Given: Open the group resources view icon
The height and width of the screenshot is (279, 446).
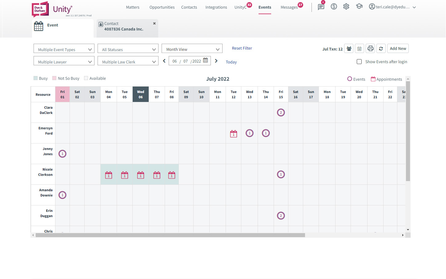Looking at the screenshot, I should pos(348,48).
